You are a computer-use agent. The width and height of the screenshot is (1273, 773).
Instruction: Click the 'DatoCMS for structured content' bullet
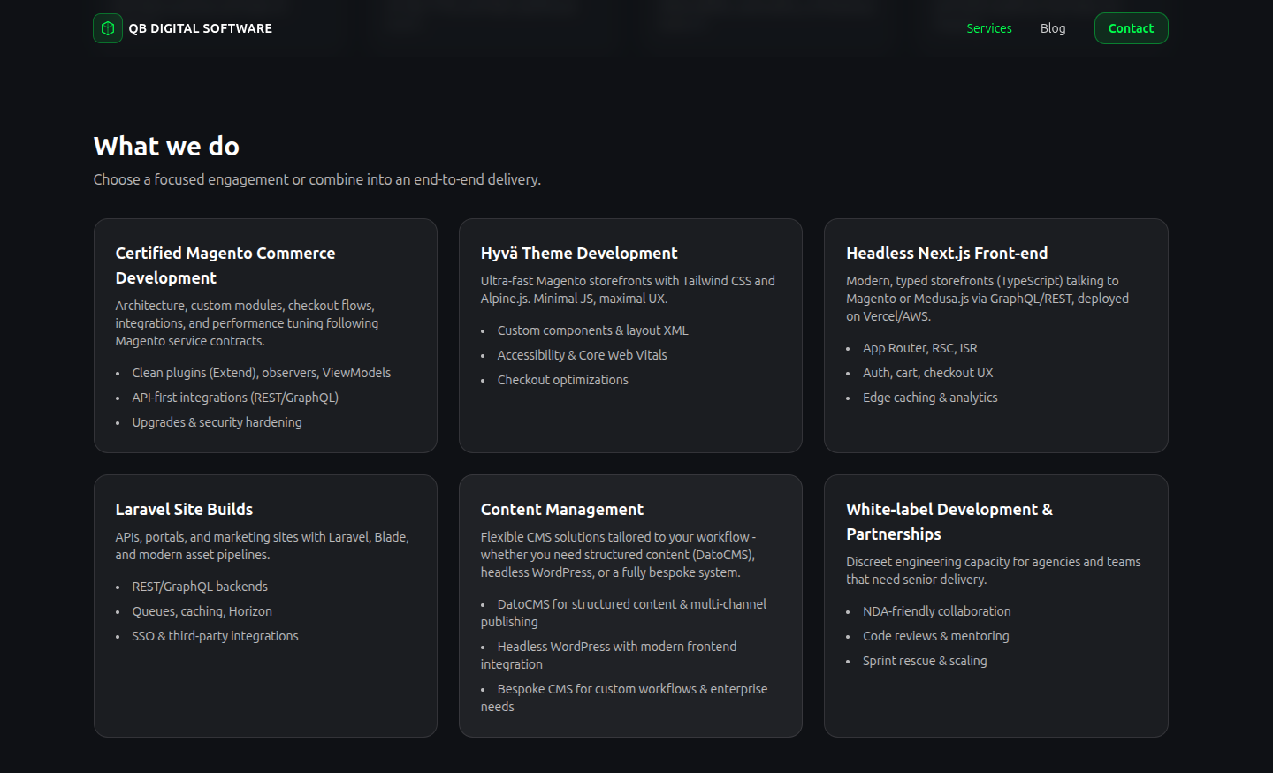[624, 612]
